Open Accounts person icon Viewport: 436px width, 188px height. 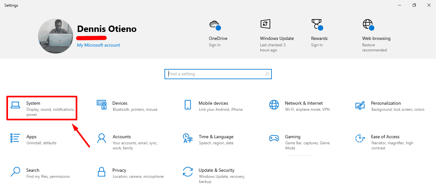(102, 138)
